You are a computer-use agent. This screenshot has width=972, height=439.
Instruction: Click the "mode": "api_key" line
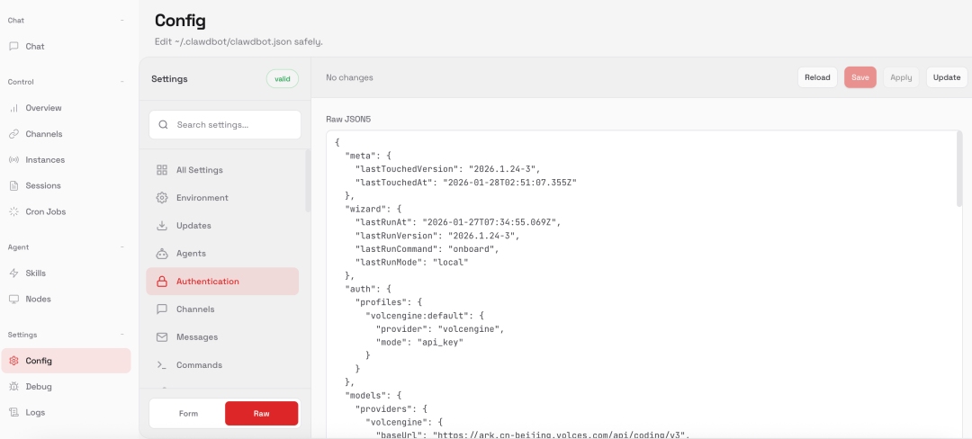[x=419, y=343]
